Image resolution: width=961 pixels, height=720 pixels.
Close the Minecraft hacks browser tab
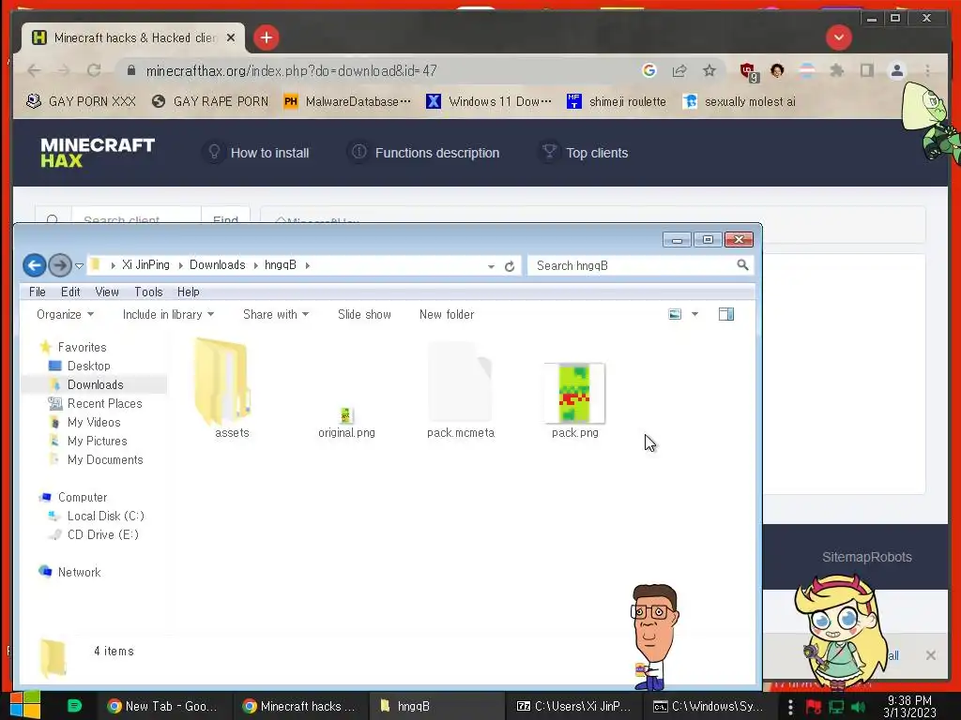(231, 37)
